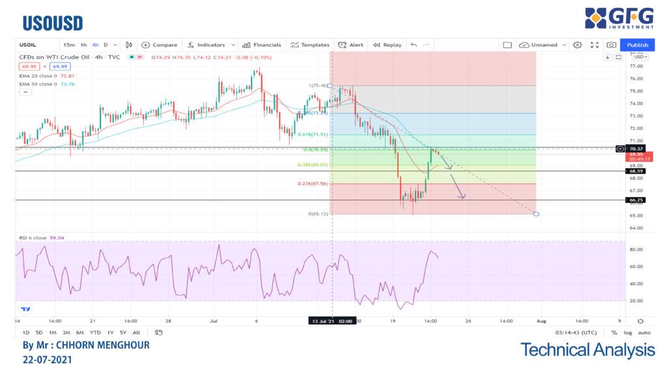Select the 1h timeframe
667x375 pixels.
(83, 45)
